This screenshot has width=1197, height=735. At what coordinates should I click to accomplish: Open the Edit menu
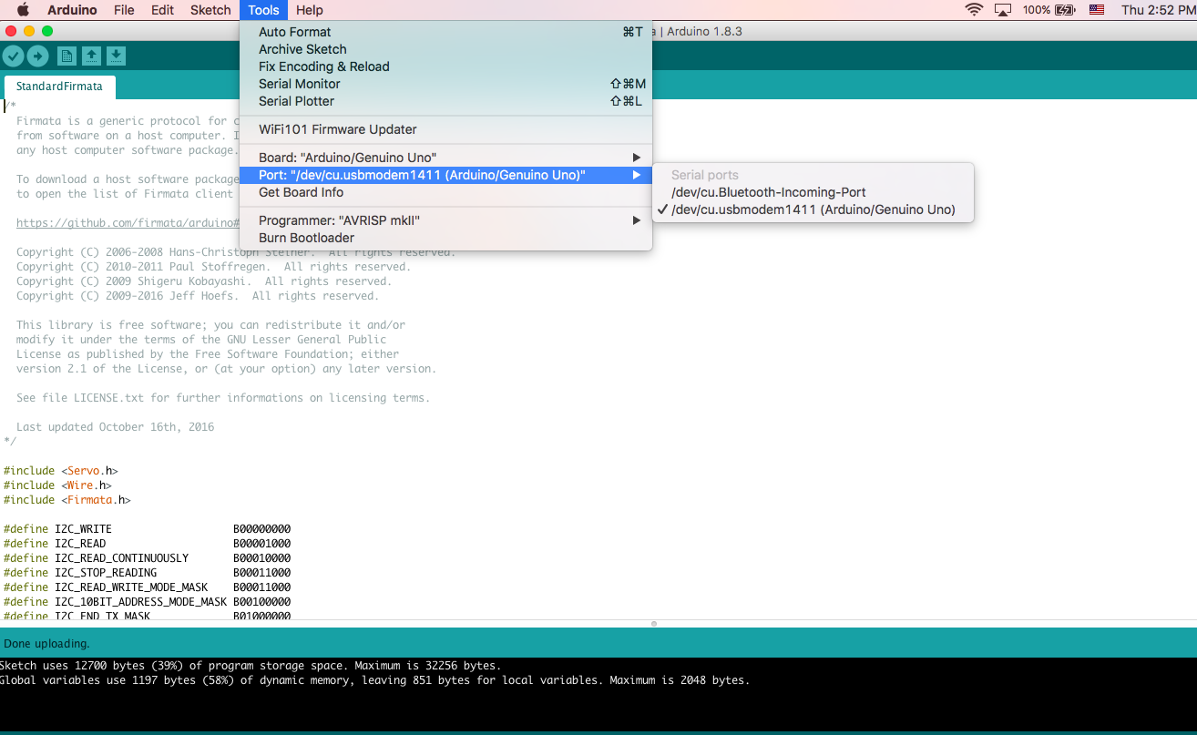tap(162, 10)
